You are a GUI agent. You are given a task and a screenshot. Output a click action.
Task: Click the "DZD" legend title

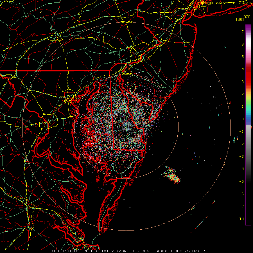pos(247,17)
